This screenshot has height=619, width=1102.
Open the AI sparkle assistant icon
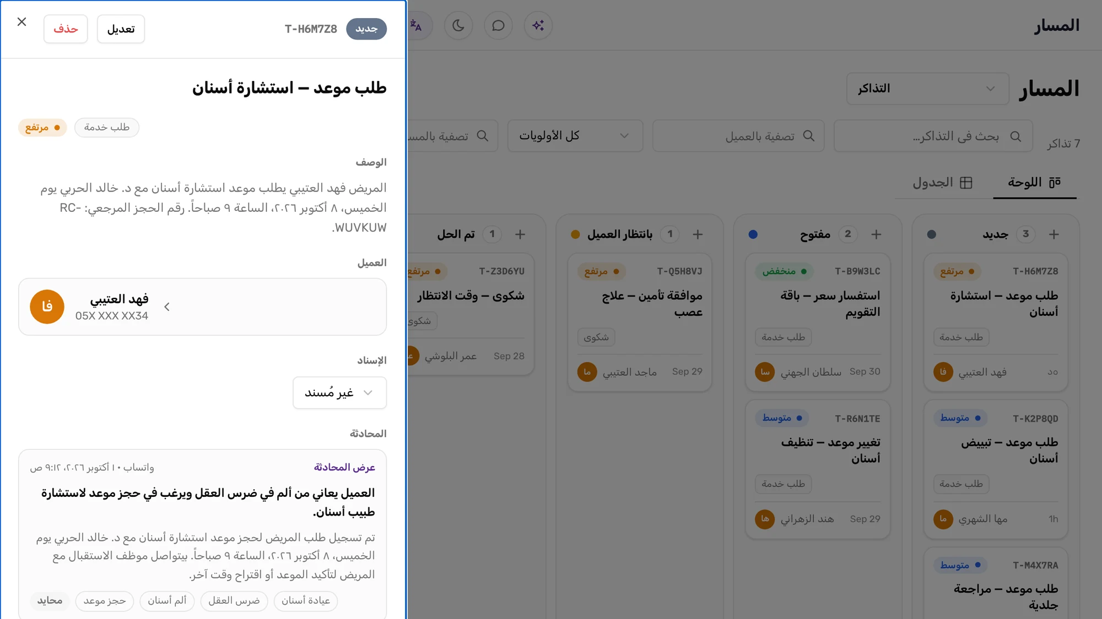tap(538, 25)
